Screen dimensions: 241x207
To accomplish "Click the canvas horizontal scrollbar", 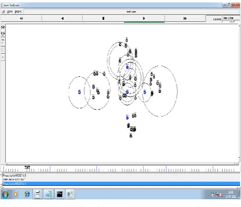I will tap(122, 163).
